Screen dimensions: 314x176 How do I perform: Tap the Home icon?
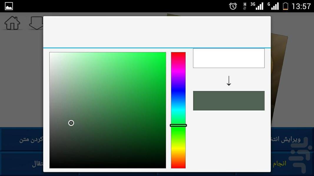pyautogui.click(x=12, y=23)
